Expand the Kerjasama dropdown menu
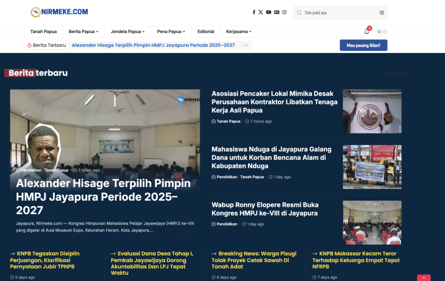Screen dimensions: 445x281 239,31
